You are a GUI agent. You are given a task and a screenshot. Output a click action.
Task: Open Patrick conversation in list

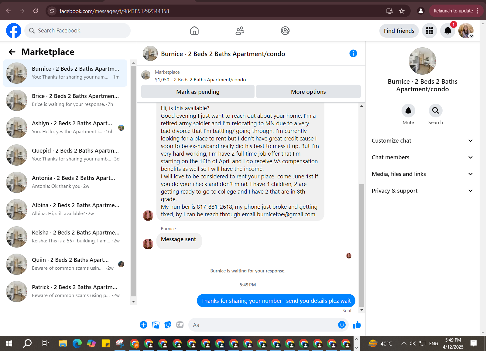click(65, 292)
